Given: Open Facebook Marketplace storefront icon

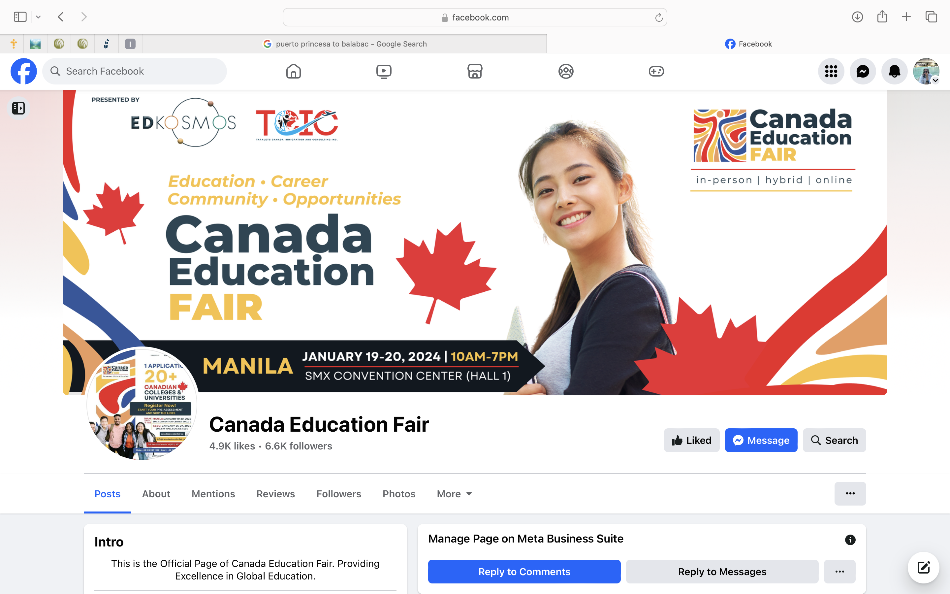Looking at the screenshot, I should (475, 72).
